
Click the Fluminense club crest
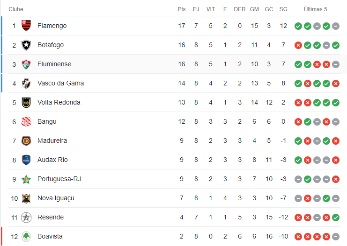pyautogui.click(x=26, y=64)
